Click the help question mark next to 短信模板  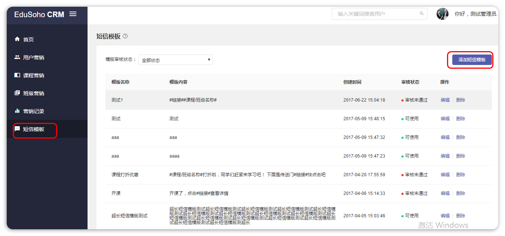point(125,36)
